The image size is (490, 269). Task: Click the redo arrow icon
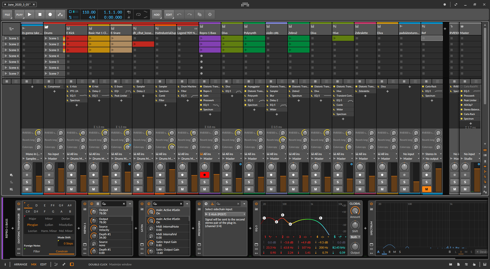click(189, 15)
